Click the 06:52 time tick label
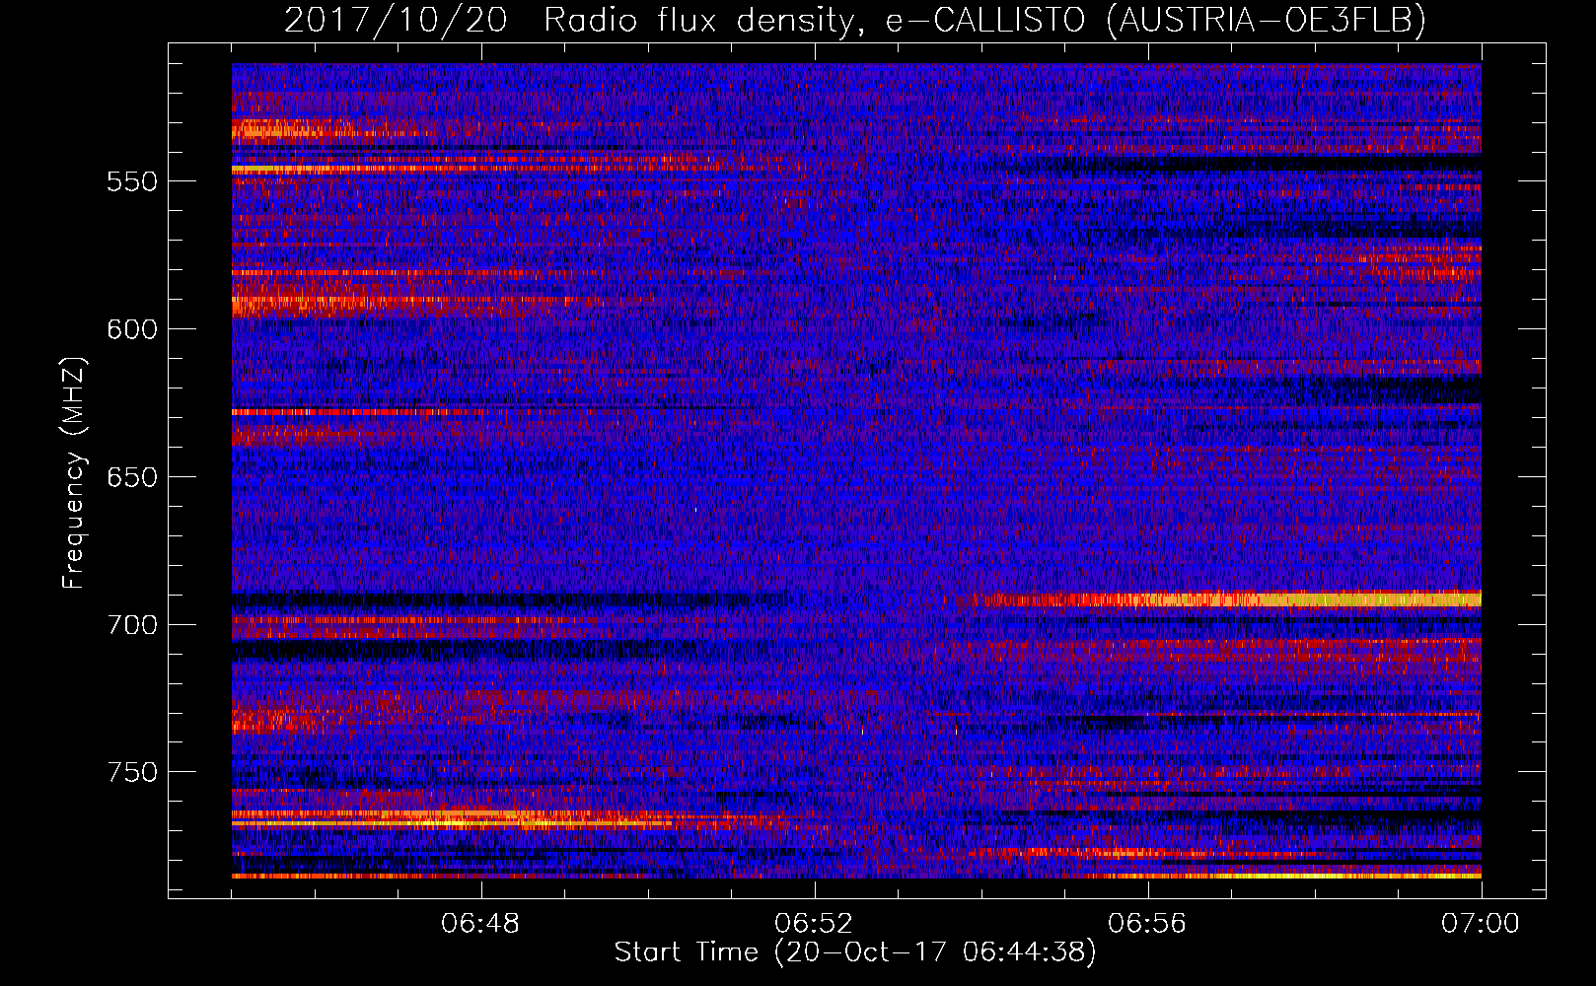The image size is (1596, 986). [x=814, y=924]
